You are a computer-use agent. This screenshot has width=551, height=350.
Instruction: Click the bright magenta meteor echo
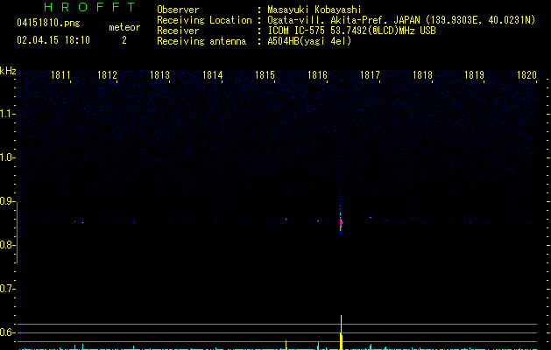coord(341,223)
